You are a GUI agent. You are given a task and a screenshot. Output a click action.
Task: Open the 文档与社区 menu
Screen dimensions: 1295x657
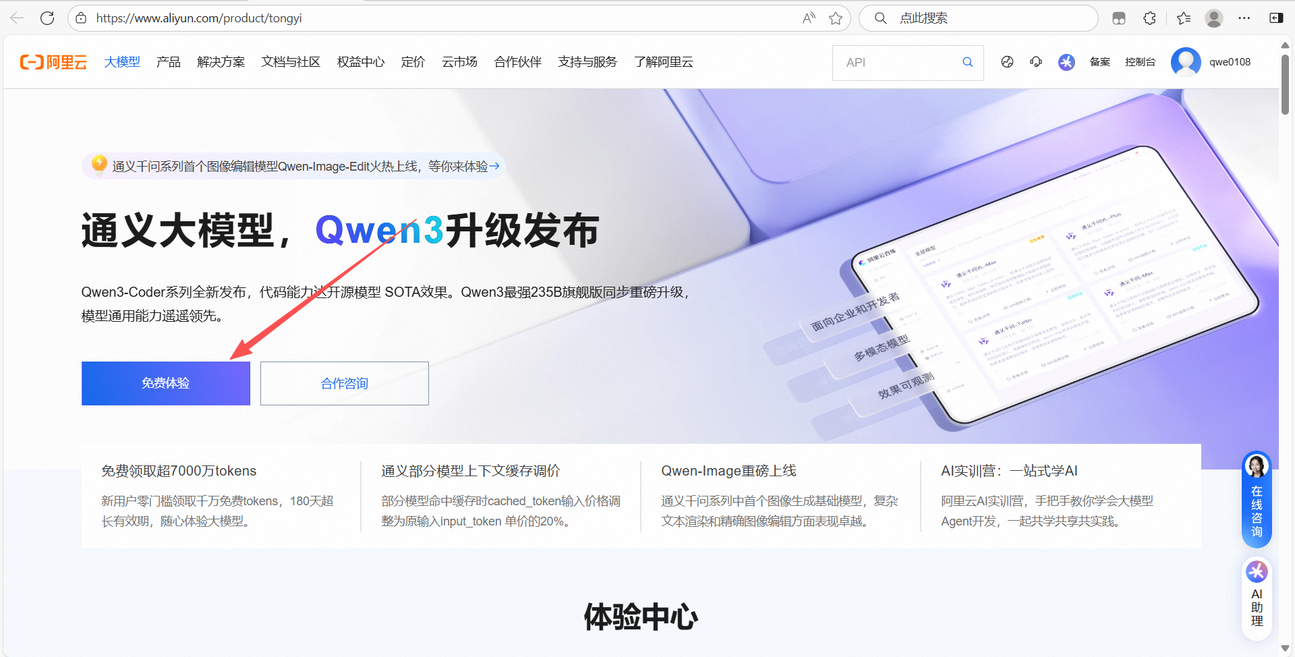(291, 62)
